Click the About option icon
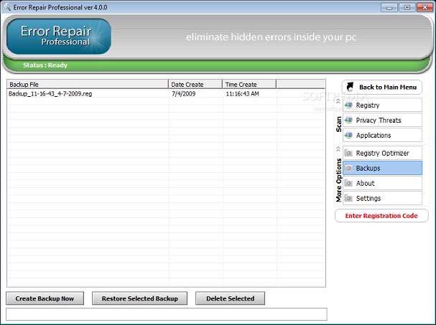The image size is (436, 325). 348,183
